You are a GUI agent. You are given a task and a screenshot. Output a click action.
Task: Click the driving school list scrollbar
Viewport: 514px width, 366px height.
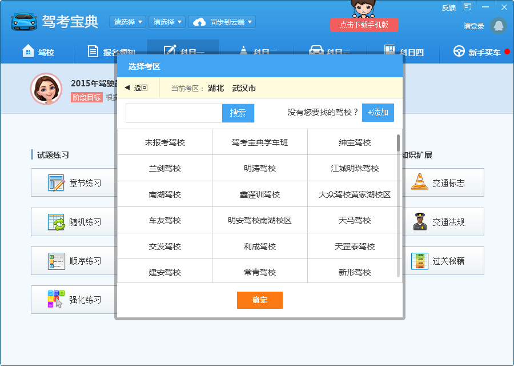coord(398,143)
